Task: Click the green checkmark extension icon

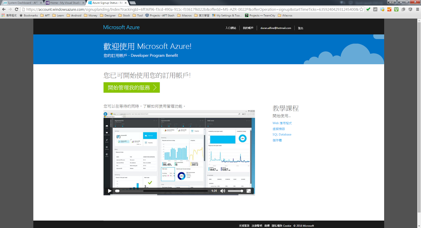Action: tap(368, 9)
